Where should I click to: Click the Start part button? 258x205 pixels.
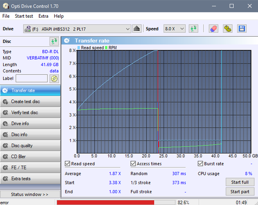click(x=240, y=192)
